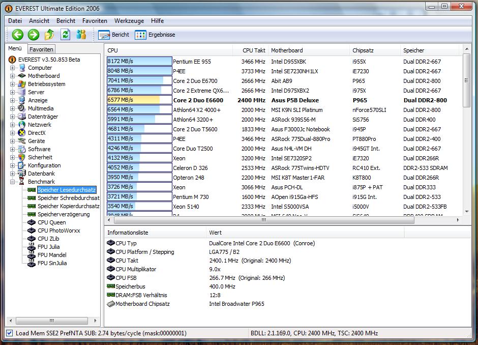Viewport: 478px width, 345px height.
Task: Sort by Speicher column header
Action: [429, 50]
